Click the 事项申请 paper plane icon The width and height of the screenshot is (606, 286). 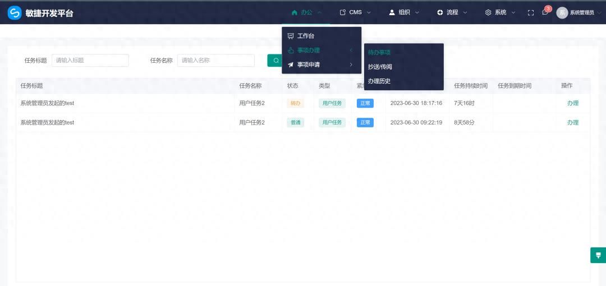pyautogui.click(x=291, y=64)
